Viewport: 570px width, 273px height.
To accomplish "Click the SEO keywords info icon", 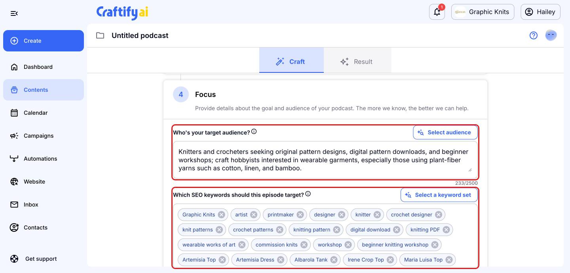I will pyautogui.click(x=308, y=194).
